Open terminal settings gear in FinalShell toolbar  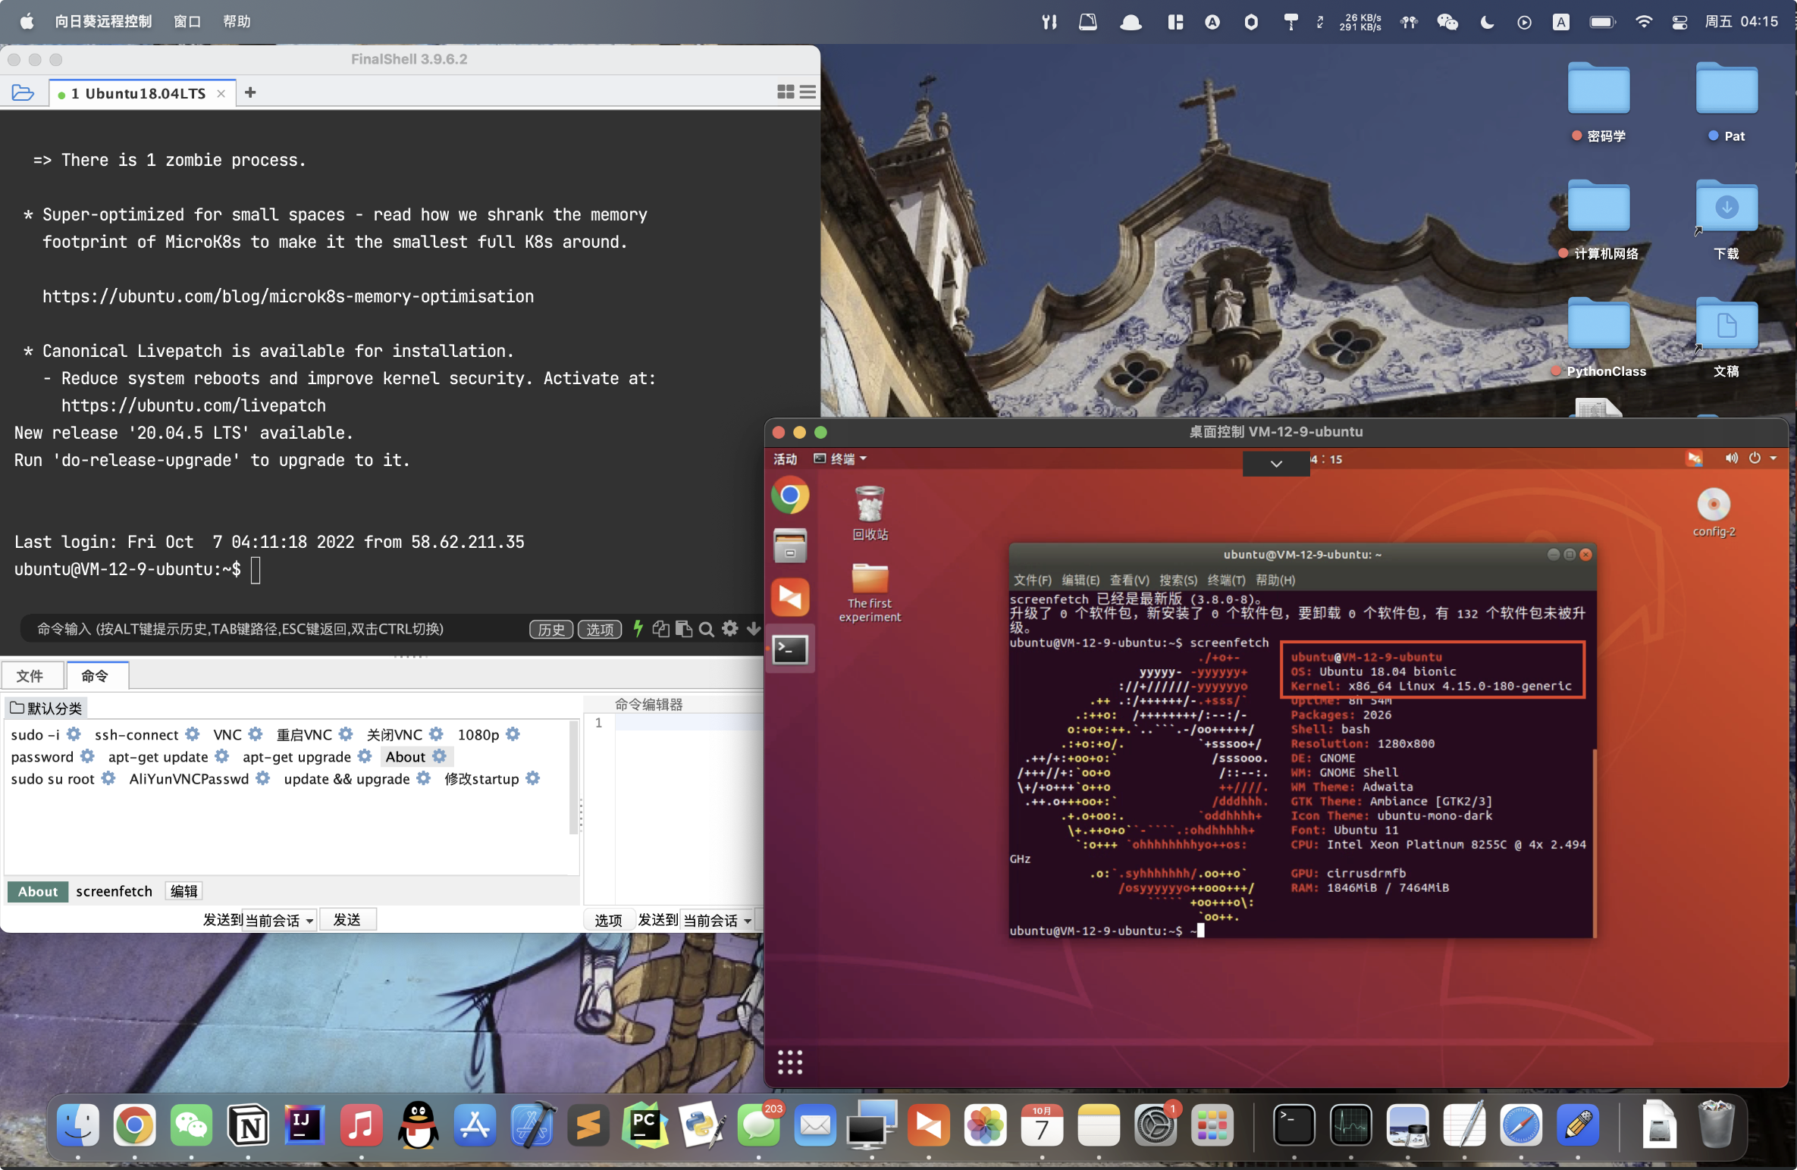pos(730,628)
